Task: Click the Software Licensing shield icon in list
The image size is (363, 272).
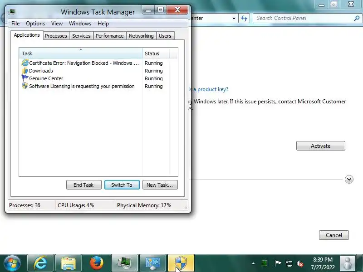Action: tap(25, 86)
